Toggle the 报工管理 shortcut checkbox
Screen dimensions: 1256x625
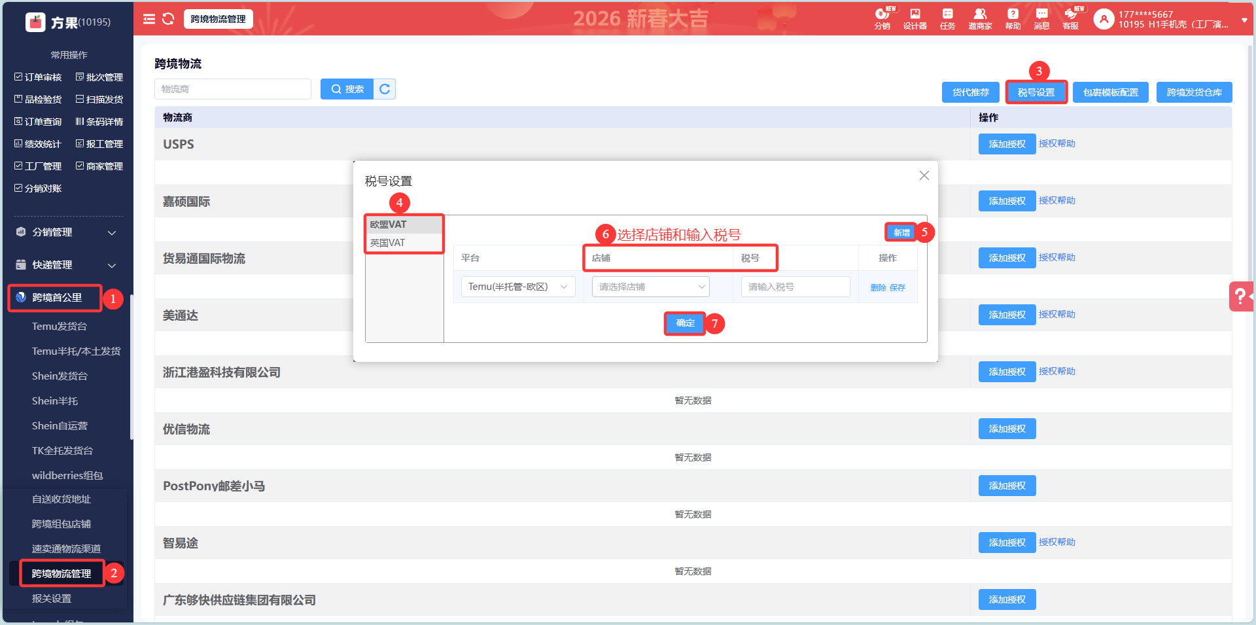point(80,144)
